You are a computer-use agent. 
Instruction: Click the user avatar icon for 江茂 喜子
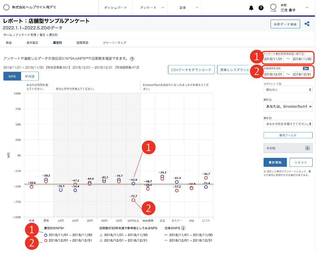(274, 7)
